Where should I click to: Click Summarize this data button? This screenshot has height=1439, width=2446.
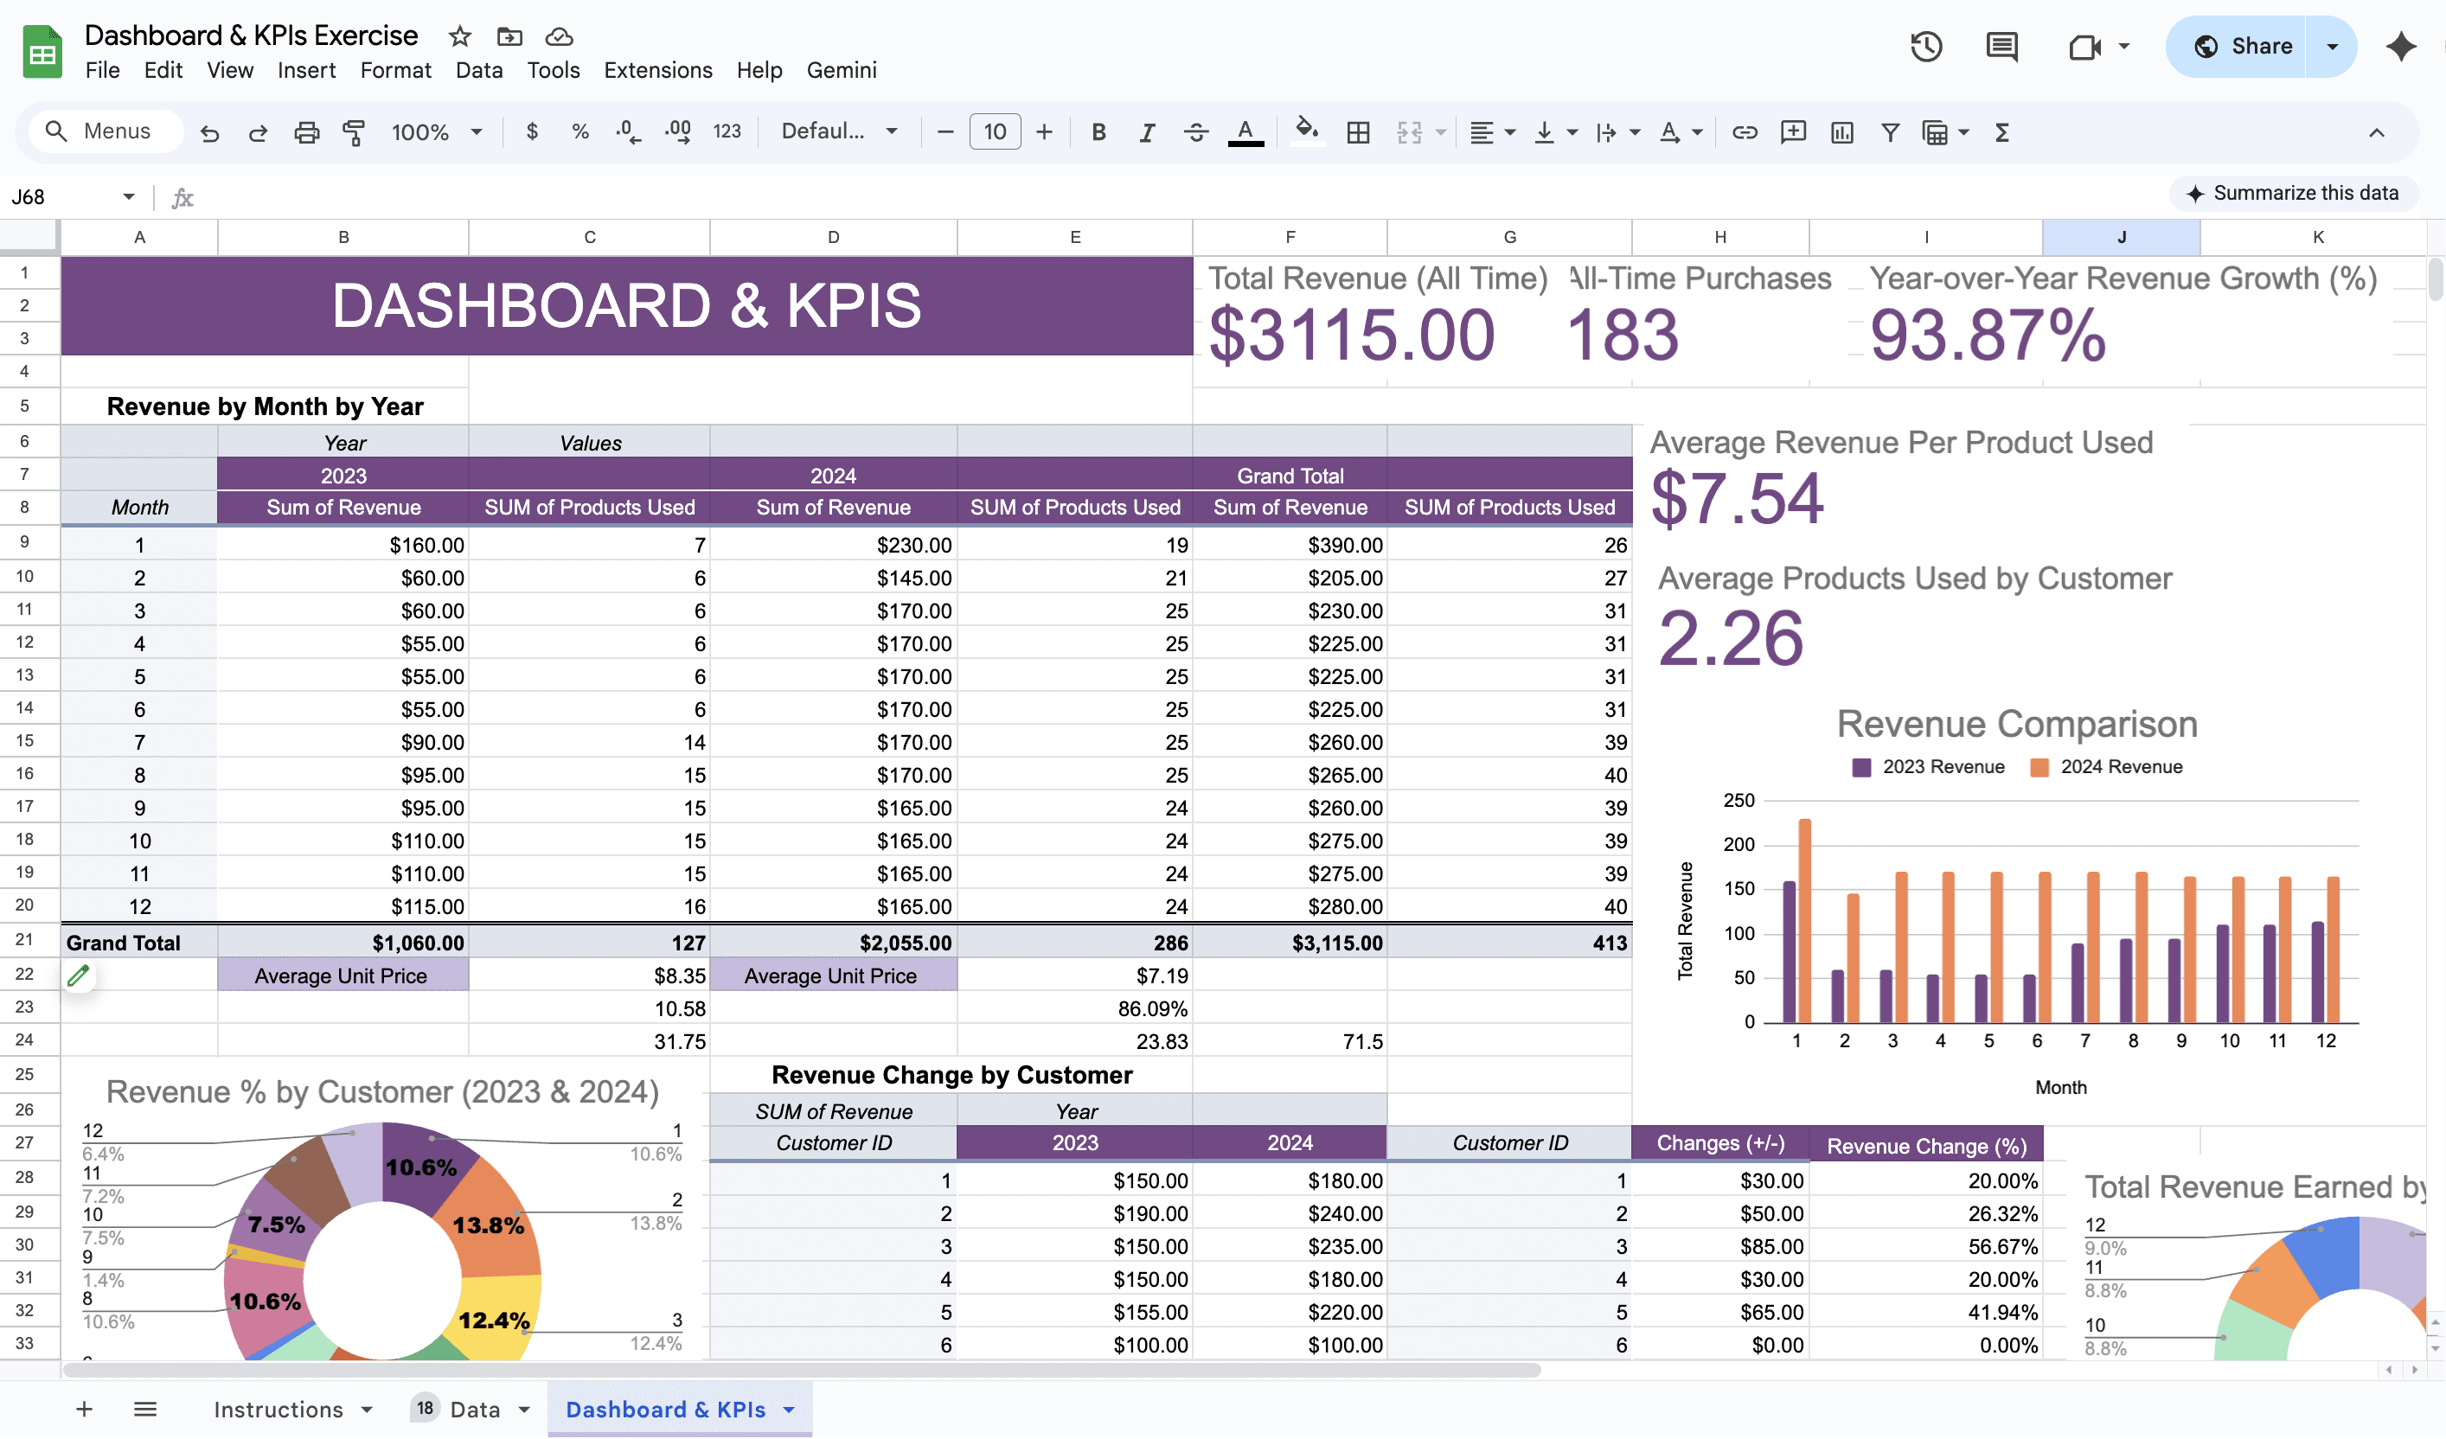[x=2294, y=193]
